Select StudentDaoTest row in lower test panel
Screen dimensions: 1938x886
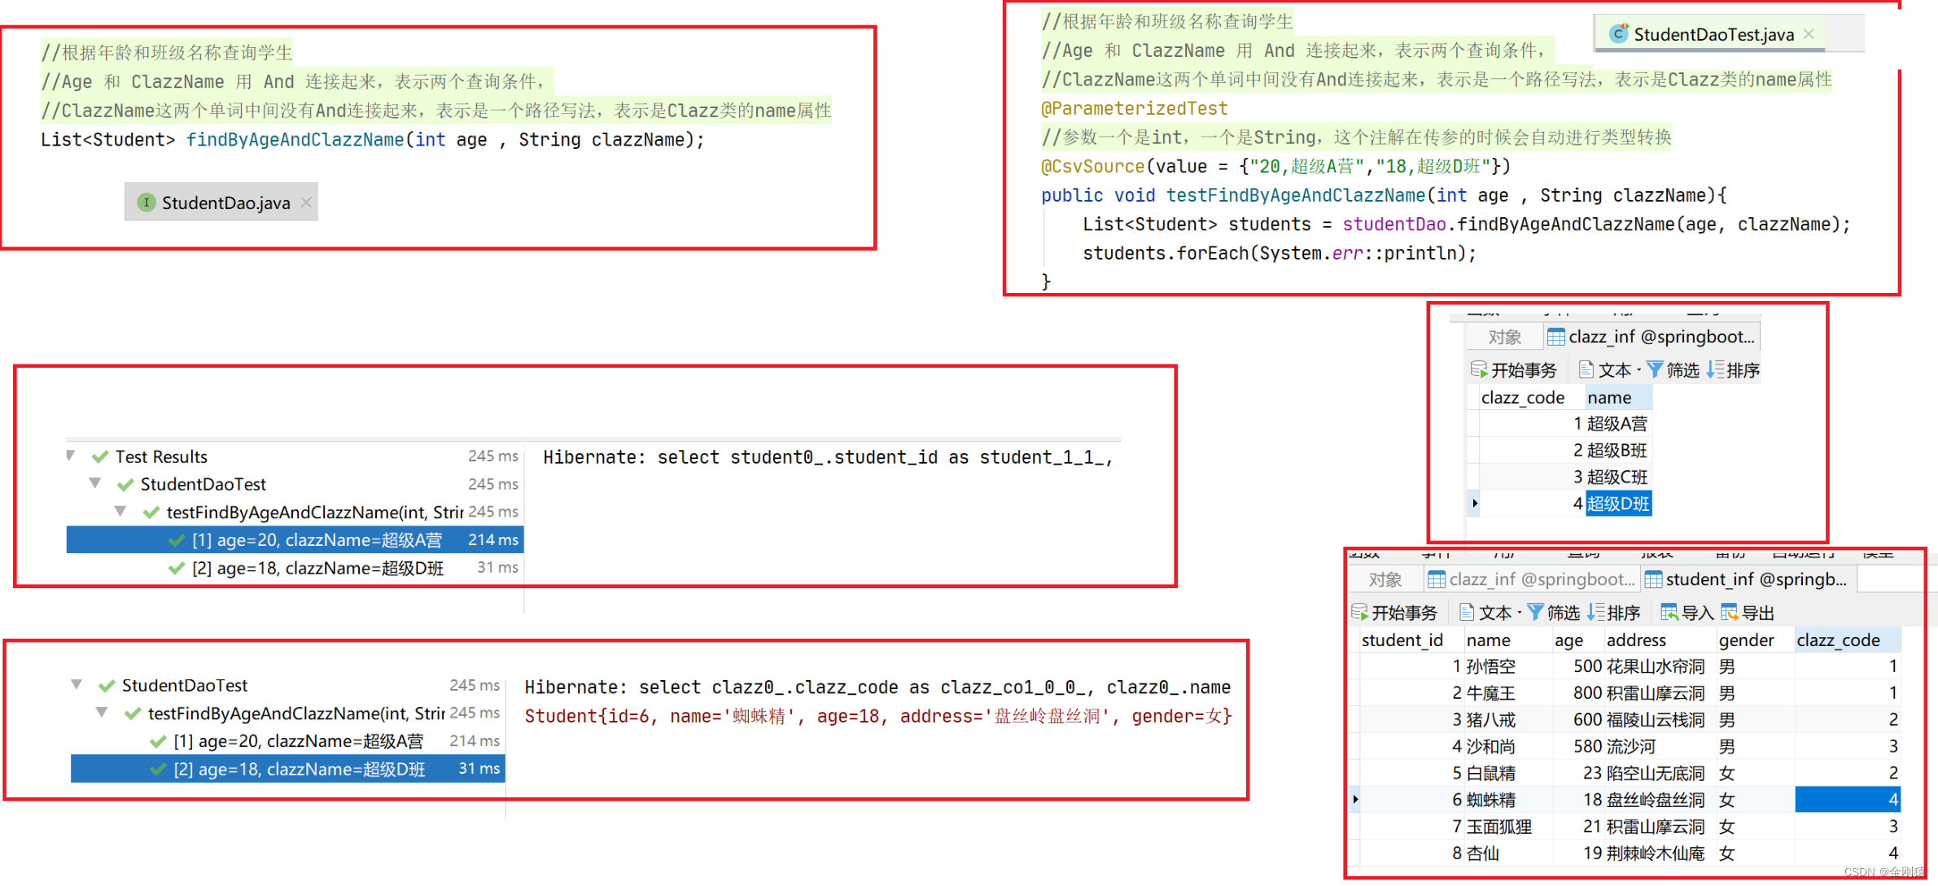[287, 685]
